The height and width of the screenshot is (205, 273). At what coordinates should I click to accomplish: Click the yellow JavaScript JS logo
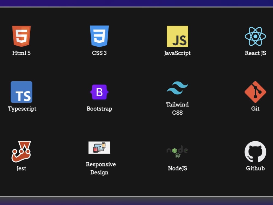pos(177,36)
